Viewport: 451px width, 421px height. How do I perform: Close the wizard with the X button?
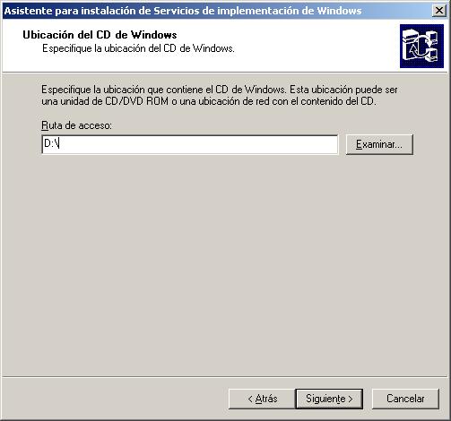[x=439, y=11]
